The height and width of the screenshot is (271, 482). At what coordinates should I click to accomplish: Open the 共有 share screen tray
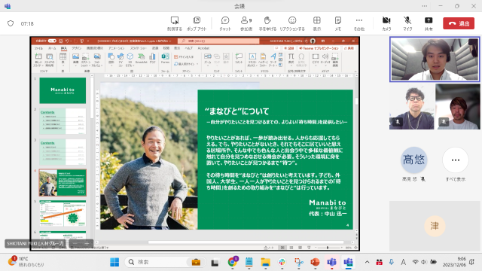429,23
